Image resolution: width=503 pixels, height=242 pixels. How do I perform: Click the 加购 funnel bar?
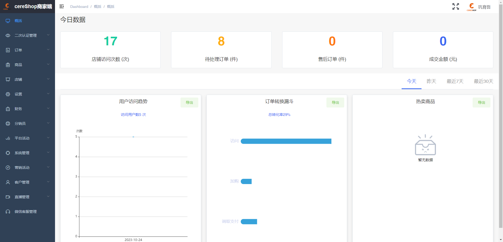click(246, 181)
